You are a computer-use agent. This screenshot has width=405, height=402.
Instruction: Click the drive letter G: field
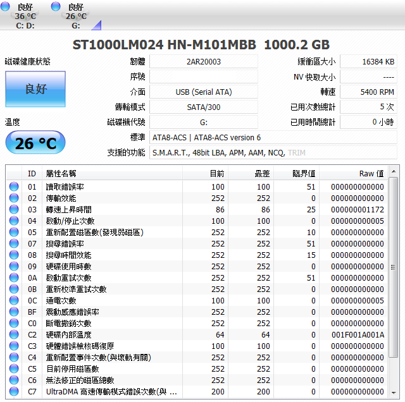[204, 122]
